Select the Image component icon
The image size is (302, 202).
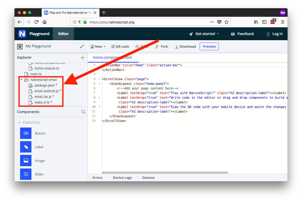26,161
